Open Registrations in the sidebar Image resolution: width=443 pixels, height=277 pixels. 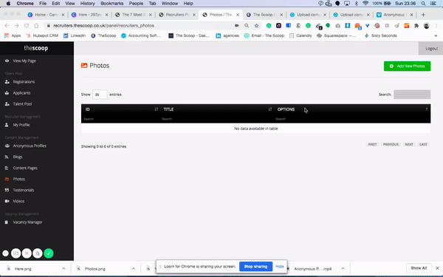[x=24, y=82]
